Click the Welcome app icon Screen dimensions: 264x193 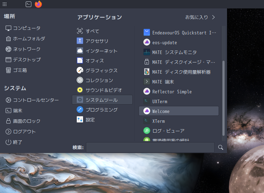point(147,111)
